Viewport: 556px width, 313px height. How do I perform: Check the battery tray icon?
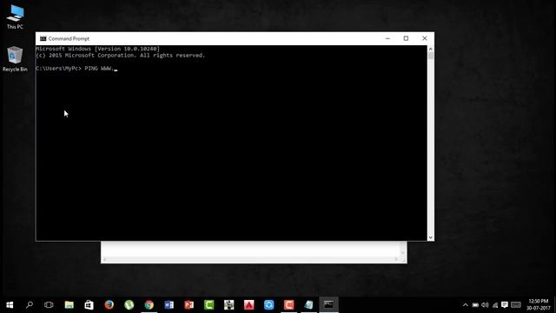(x=475, y=305)
